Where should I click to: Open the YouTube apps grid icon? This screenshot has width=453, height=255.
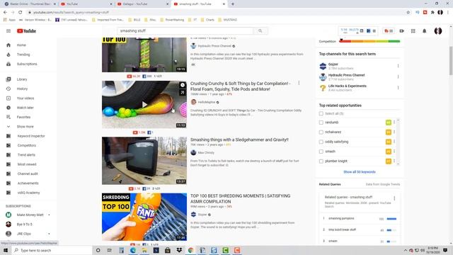(413, 31)
